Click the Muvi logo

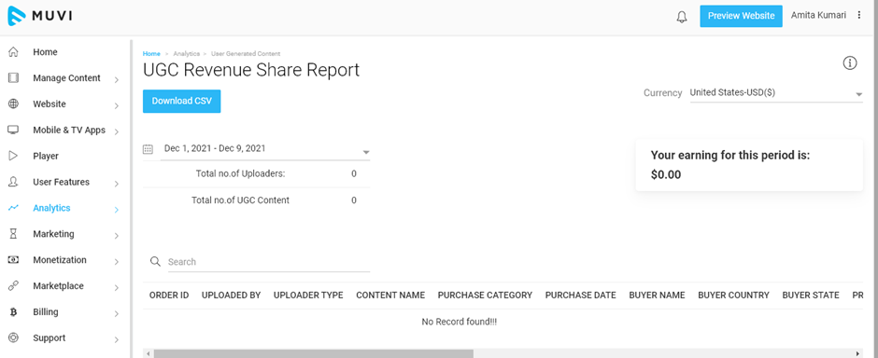tap(39, 16)
